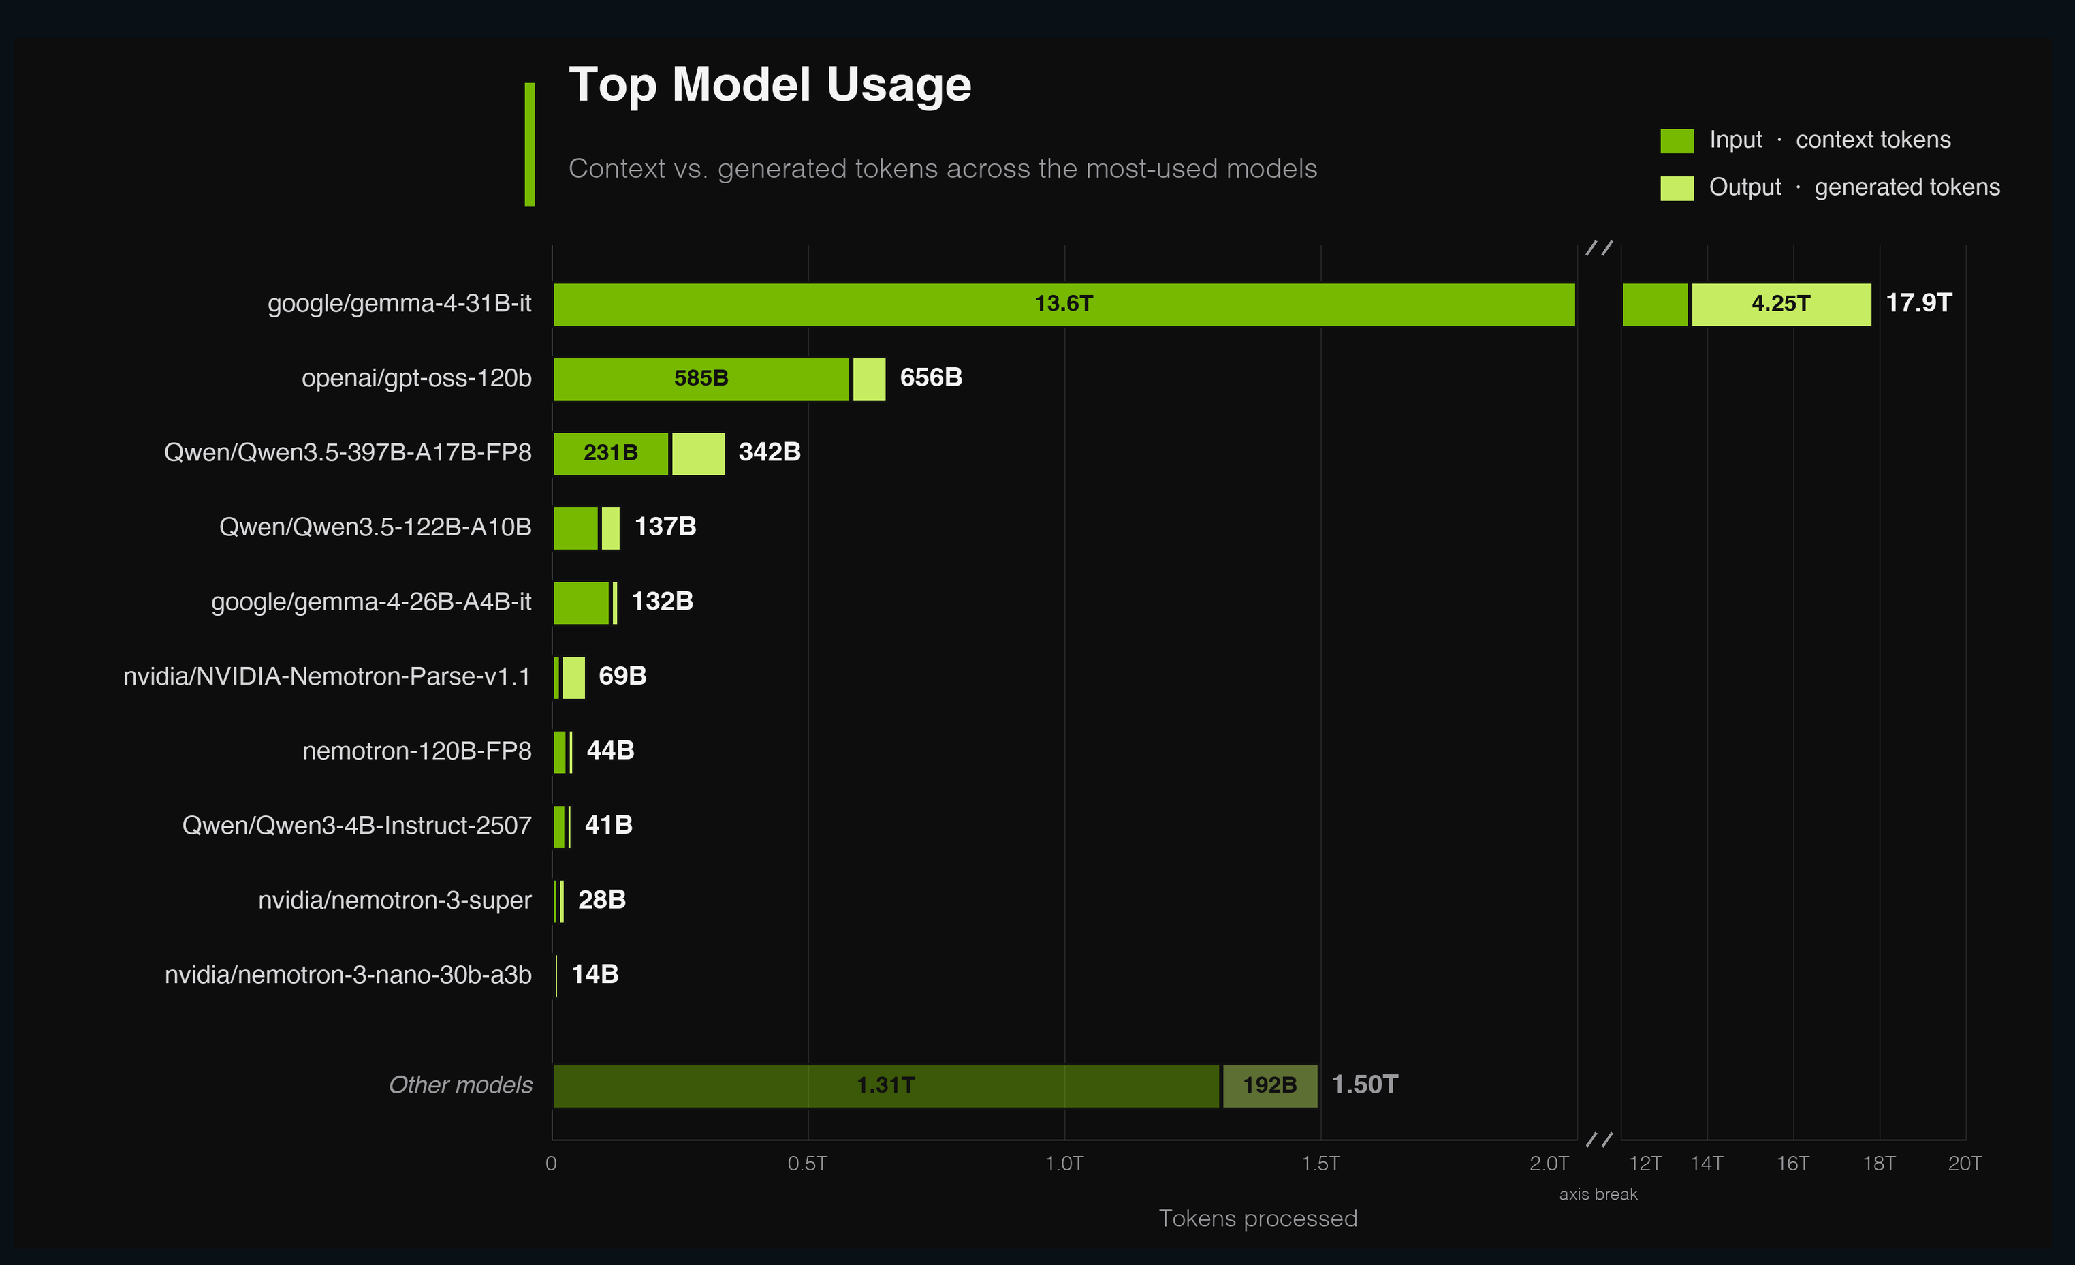
Task: Click the Output legend color swatch
Action: pos(1677,188)
